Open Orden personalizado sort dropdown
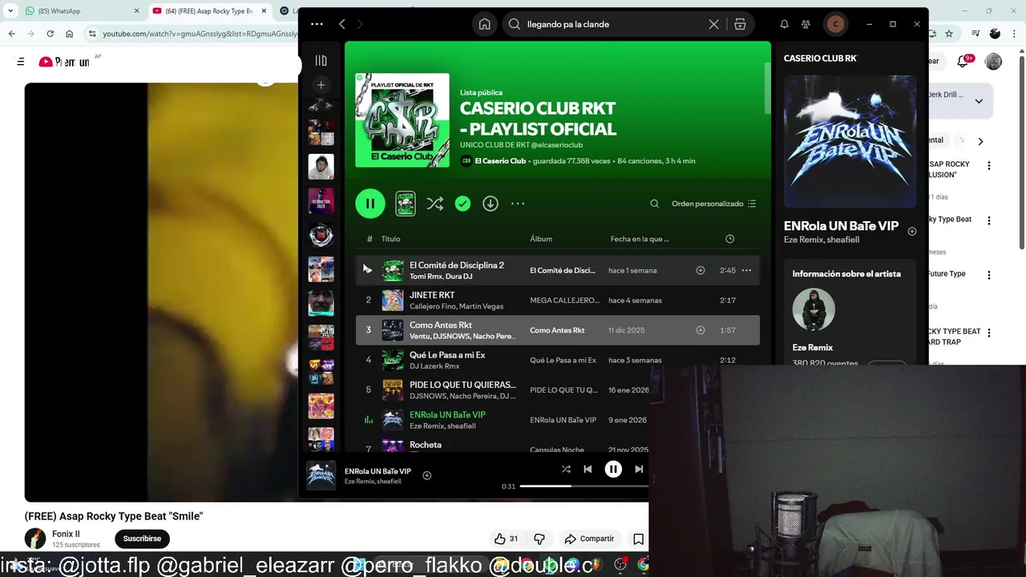The height and width of the screenshot is (577, 1026). click(x=713, y=204)
